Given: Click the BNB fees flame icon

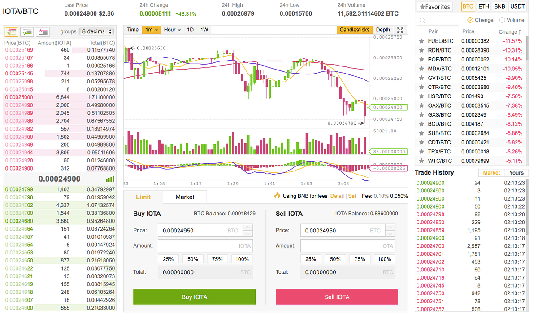Looking at the screenshot, I should tap(277, 196).
